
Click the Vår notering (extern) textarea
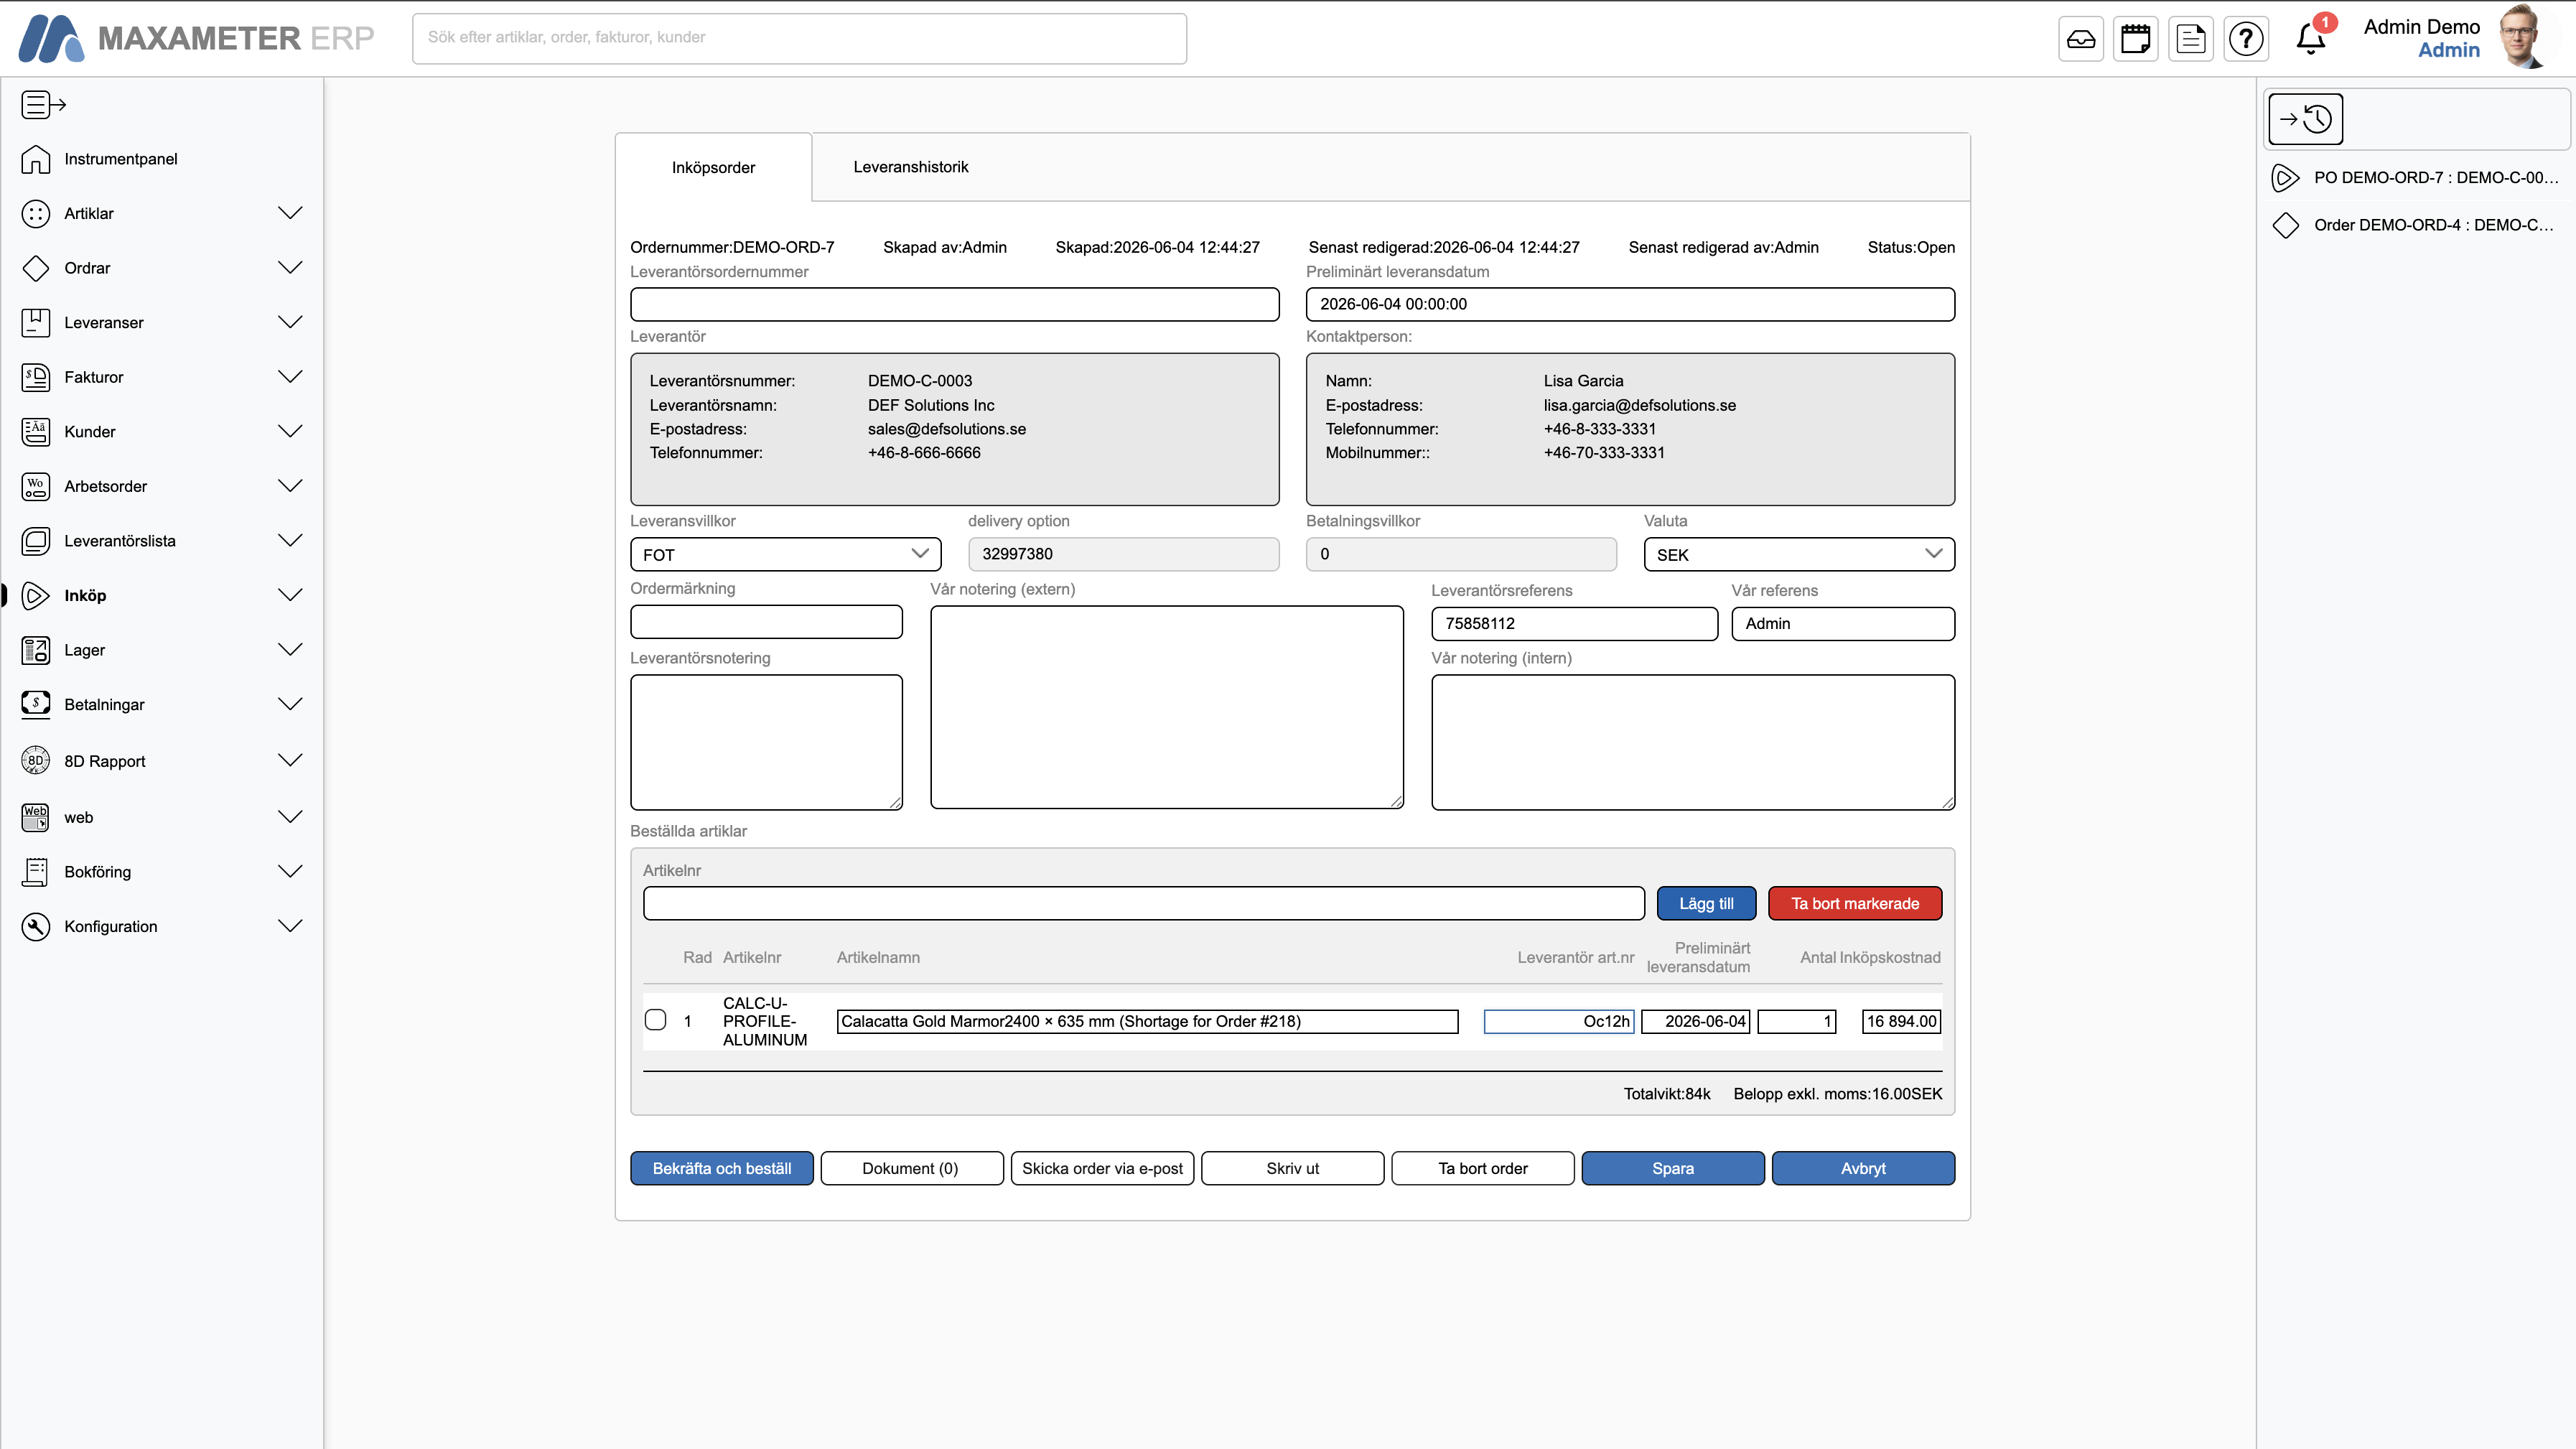click(x=1167, y=707)
